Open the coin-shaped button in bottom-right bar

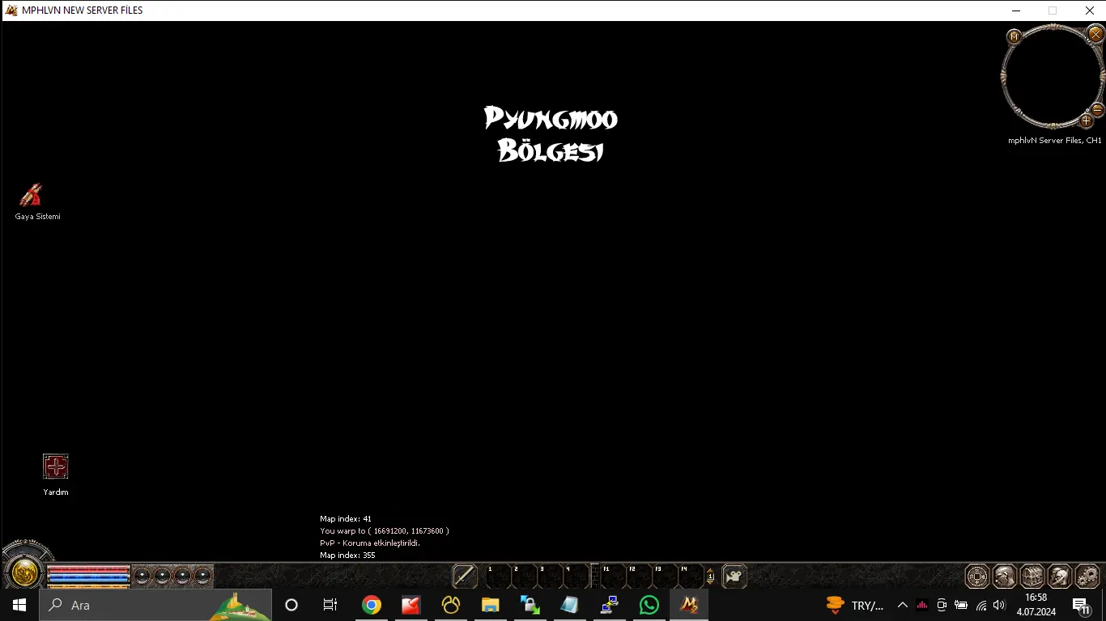977,576
